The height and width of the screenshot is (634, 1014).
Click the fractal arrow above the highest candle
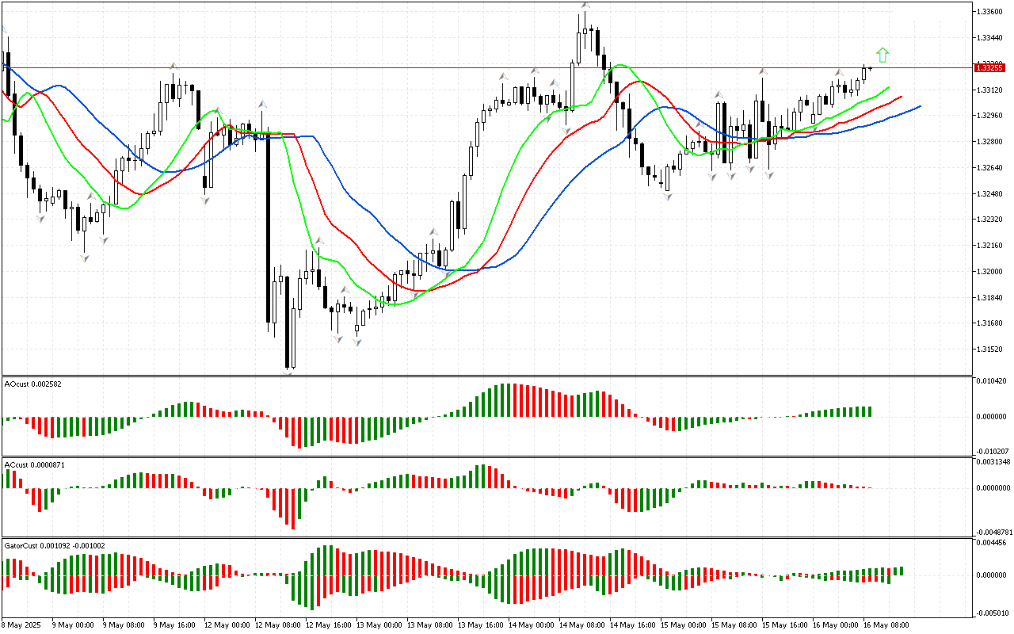coord(585,6)
